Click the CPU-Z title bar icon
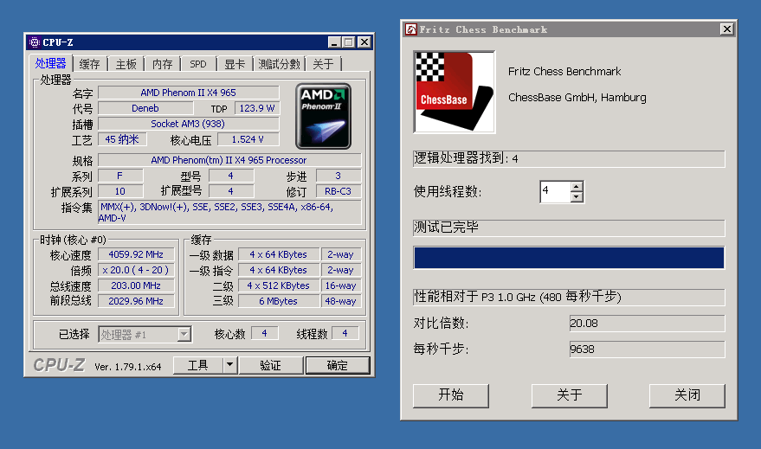The image size is (761, 449). tap(35, 42)
